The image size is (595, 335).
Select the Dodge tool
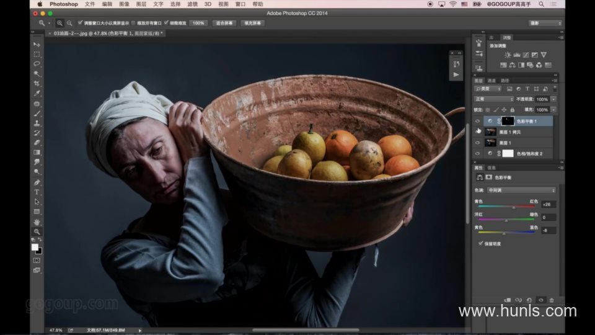[x=37, y=172]
